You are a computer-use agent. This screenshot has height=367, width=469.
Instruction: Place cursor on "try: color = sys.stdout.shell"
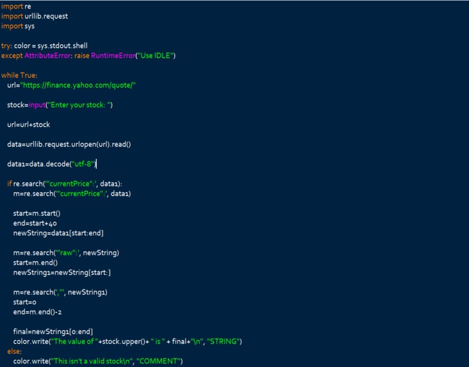click(44, 45)
